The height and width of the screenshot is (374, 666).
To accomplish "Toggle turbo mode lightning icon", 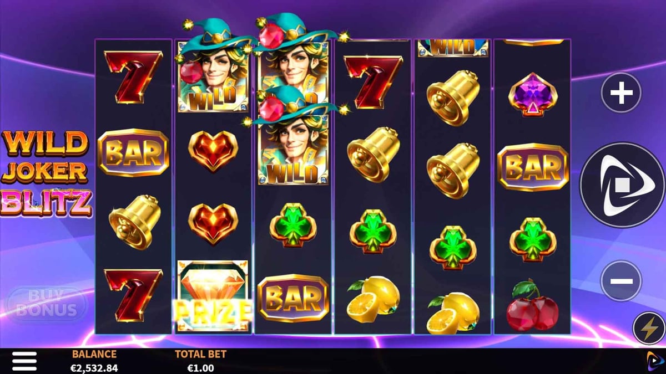I will [648, 329].
